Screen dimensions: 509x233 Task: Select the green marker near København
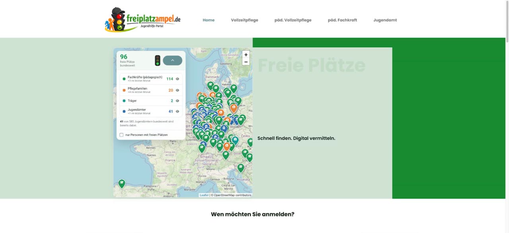click(234, 89)
